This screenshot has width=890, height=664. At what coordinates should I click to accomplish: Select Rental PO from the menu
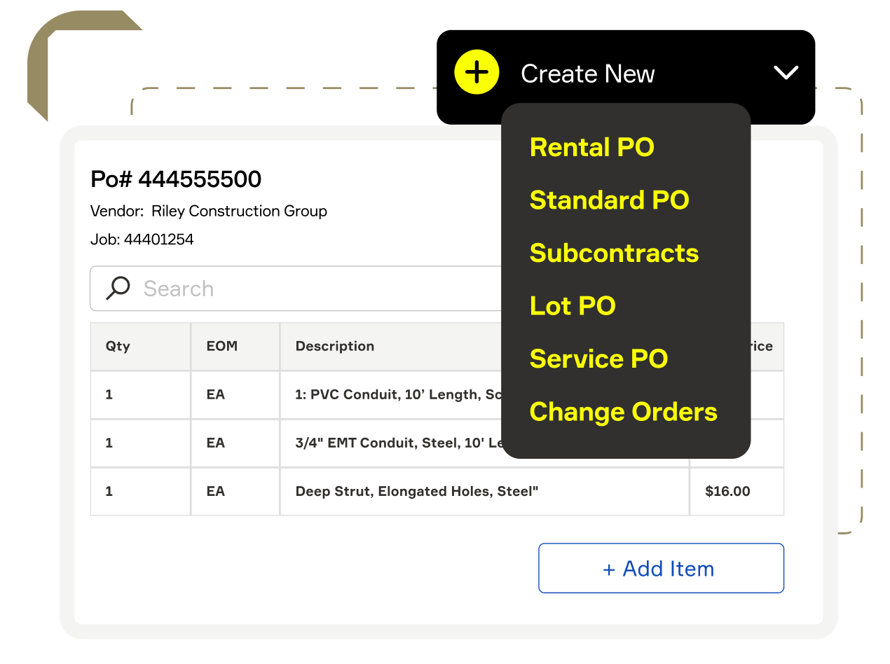591,147
